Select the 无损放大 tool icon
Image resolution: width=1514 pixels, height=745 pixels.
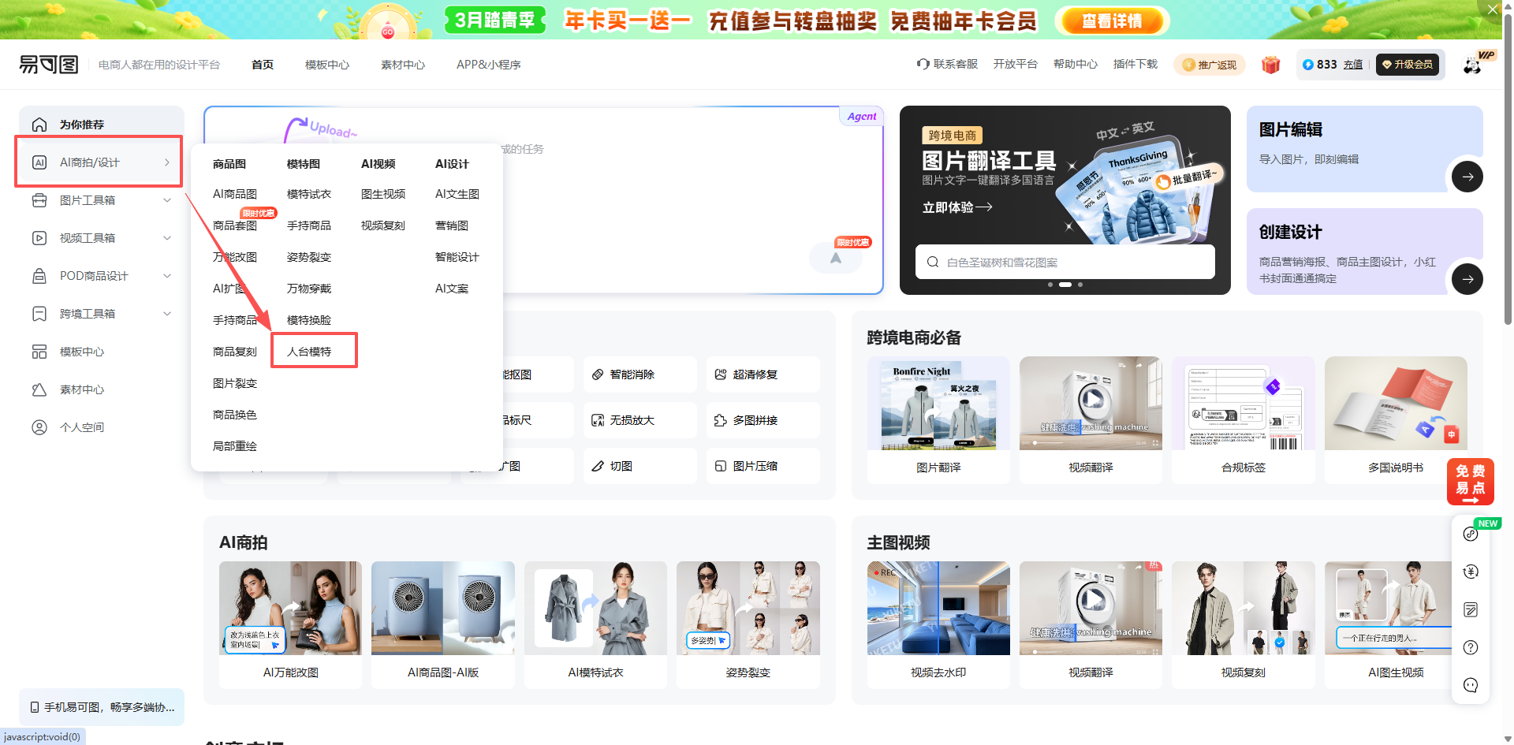point(599,420)
